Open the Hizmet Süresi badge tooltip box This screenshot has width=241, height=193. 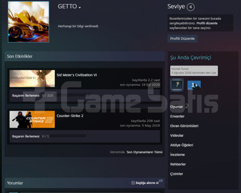[194, 71]
